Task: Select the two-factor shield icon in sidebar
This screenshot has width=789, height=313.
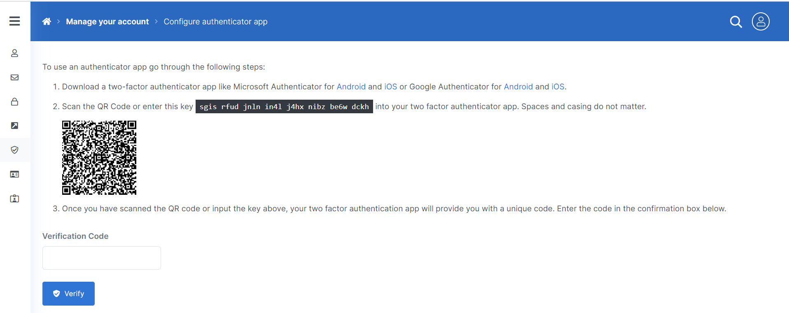Action: coord(15,150)
